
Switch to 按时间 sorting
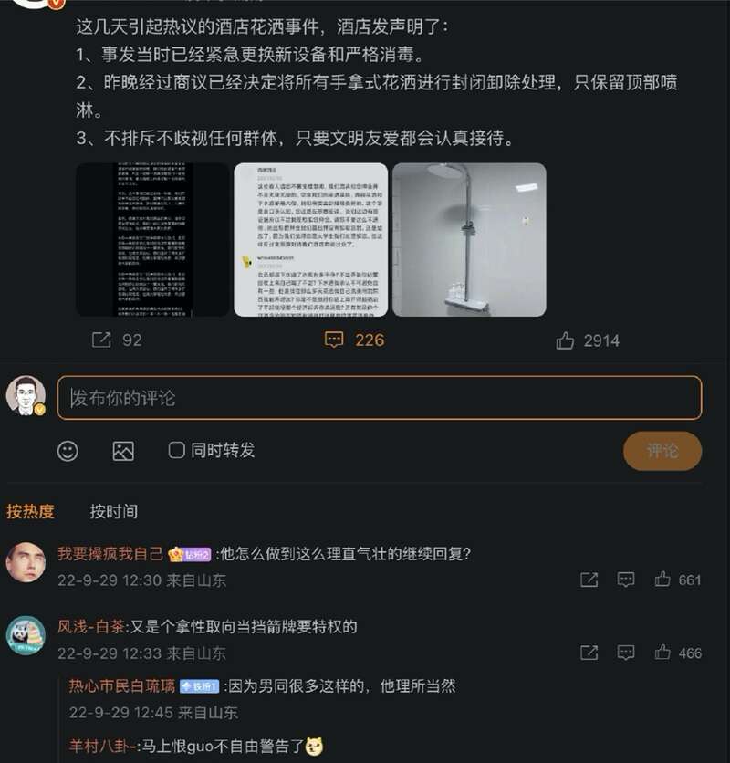[113, 511]
